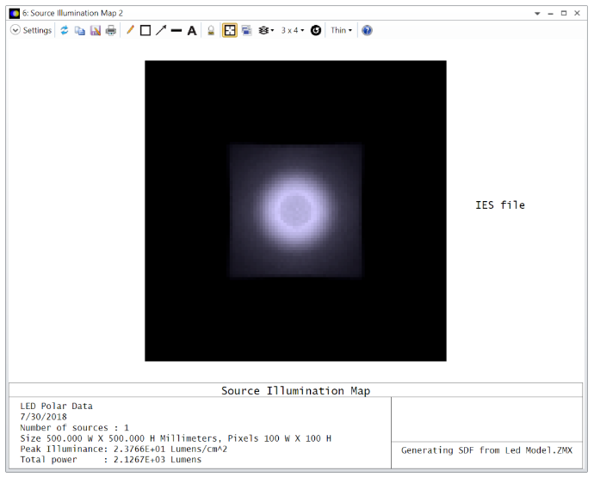This screenshot has height=477, width=594.
Task: Open the layers icon dropdown
Action: 267,30
